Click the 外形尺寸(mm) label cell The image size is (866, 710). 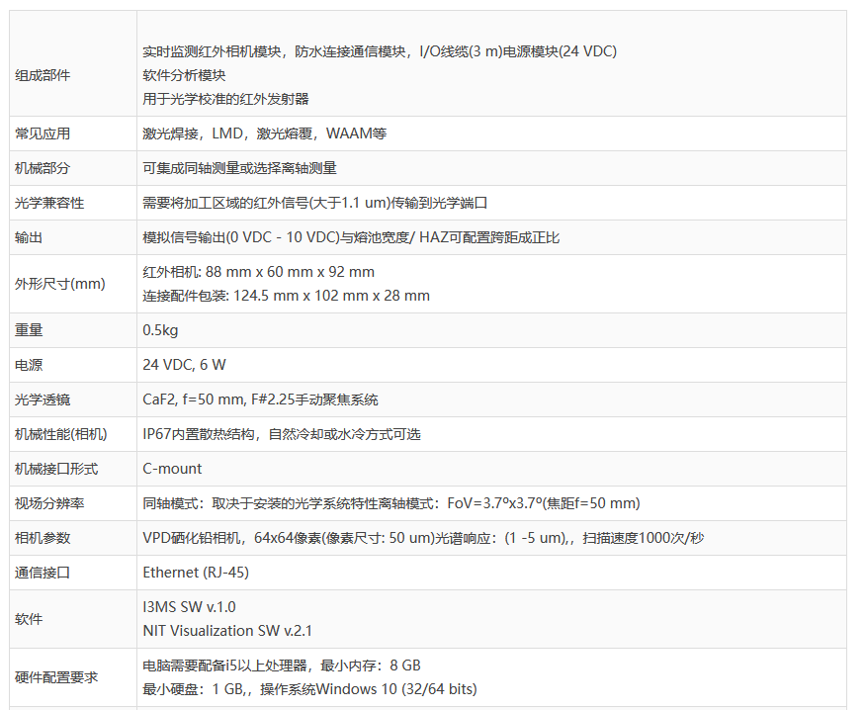(x=59, y=284)
